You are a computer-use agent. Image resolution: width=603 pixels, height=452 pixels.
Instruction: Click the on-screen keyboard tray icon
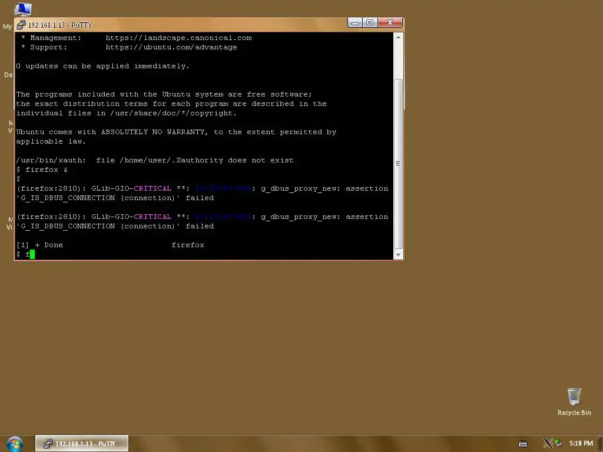[523, 444]
